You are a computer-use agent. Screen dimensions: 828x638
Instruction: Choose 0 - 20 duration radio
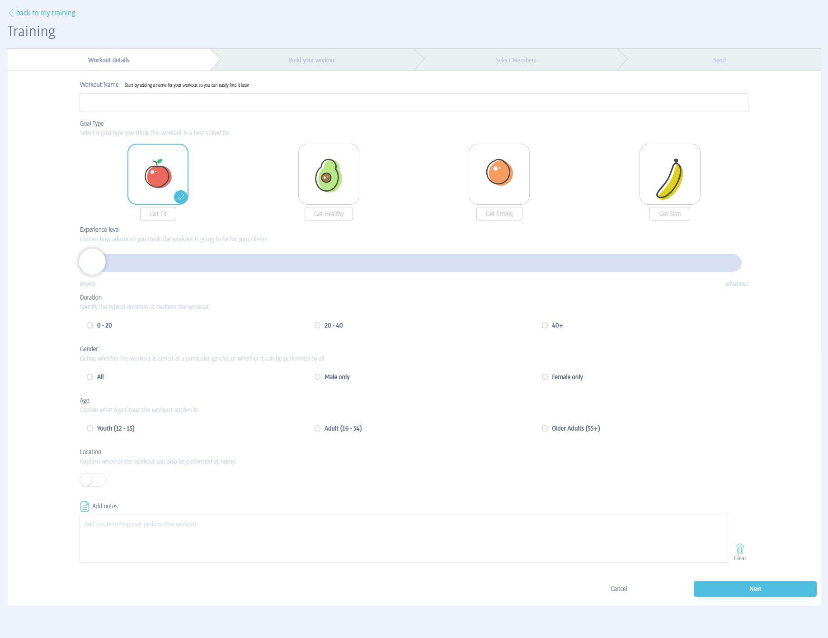click(x=90, y=325)
